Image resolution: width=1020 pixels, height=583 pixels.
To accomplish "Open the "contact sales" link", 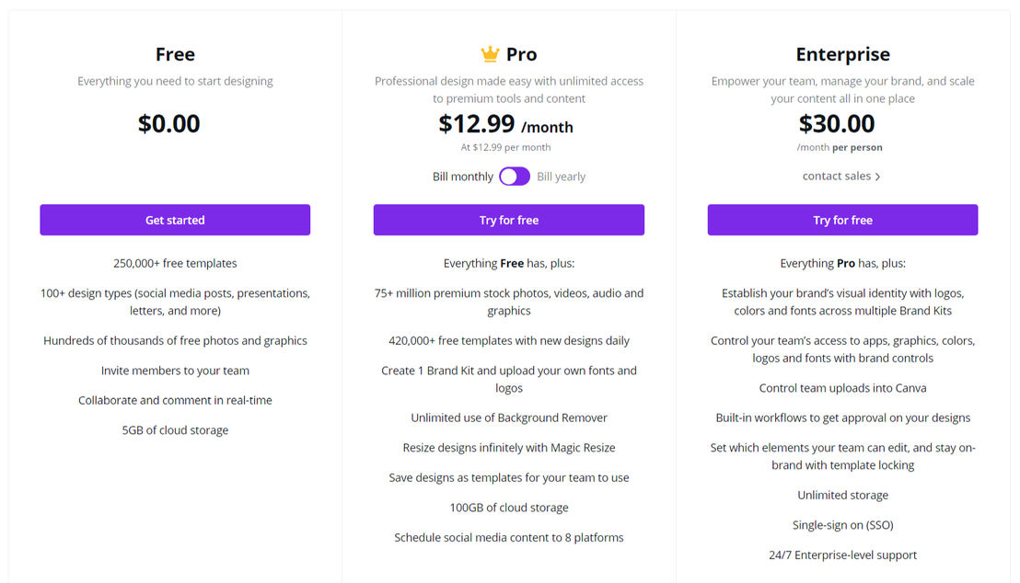I will coord(836,176).
